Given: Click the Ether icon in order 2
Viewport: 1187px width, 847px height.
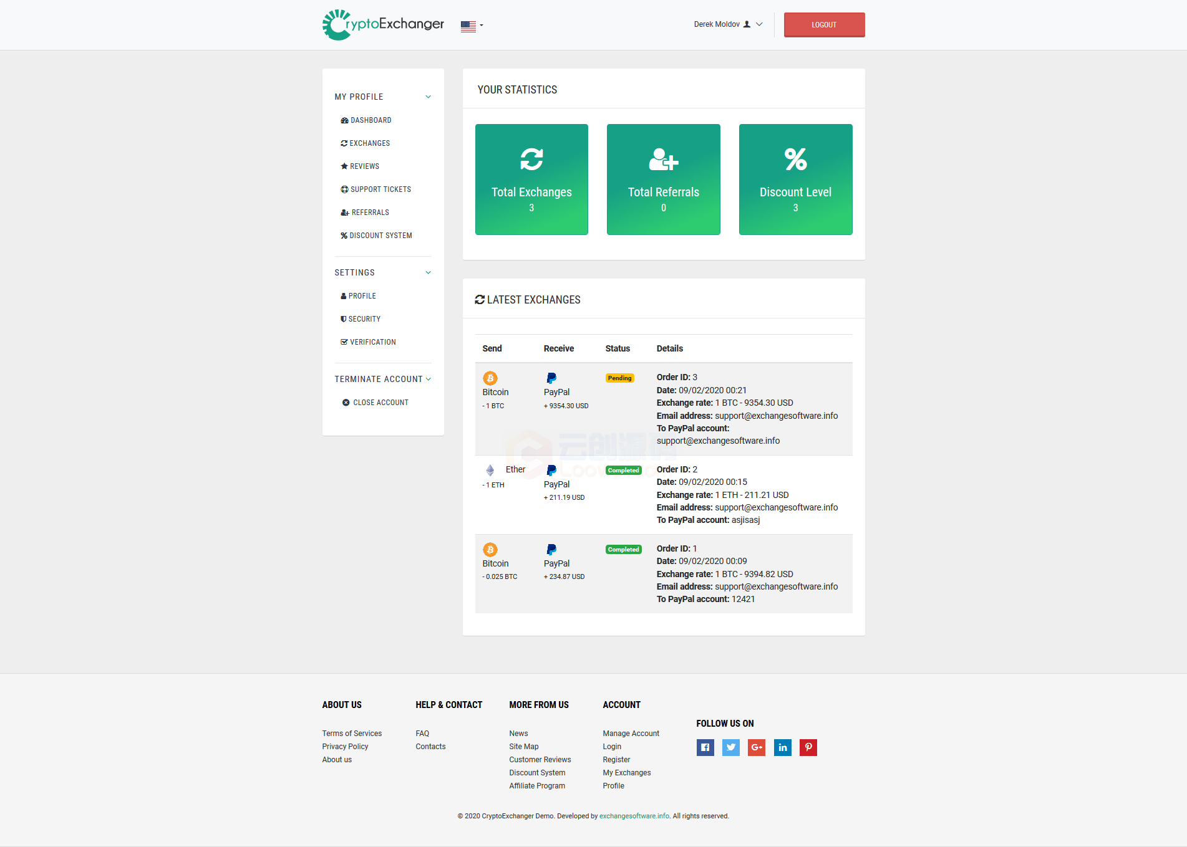Looking at the screenshot, I should (490, 470).
